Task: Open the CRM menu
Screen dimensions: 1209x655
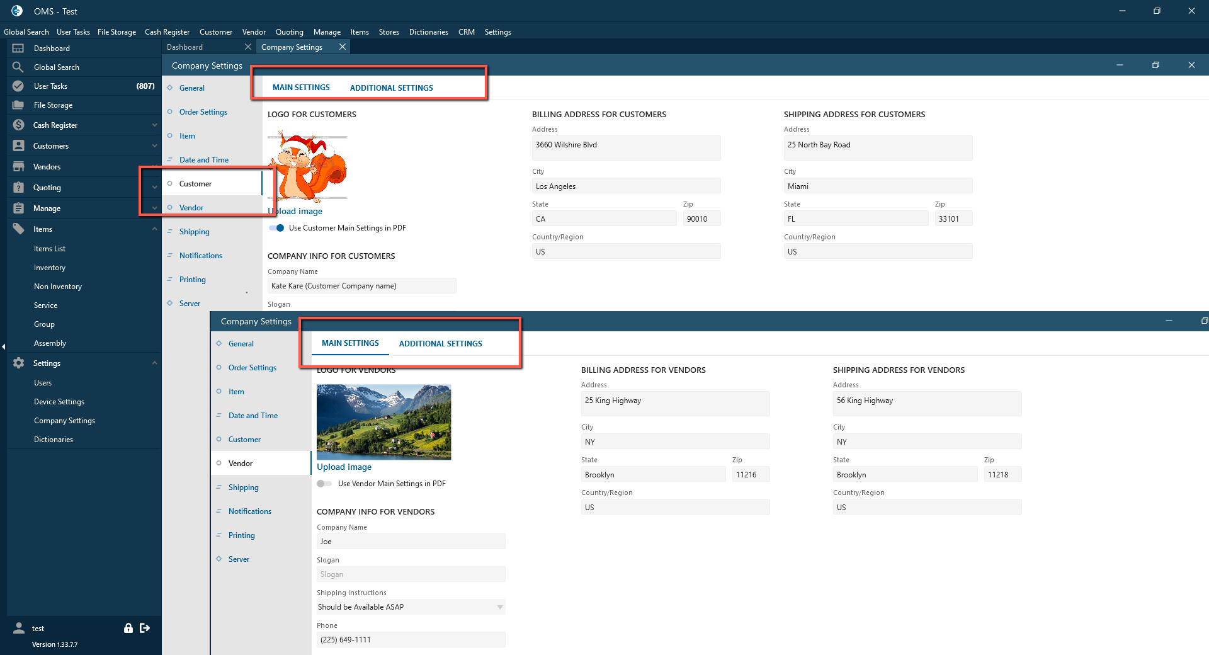Action: 467,32
